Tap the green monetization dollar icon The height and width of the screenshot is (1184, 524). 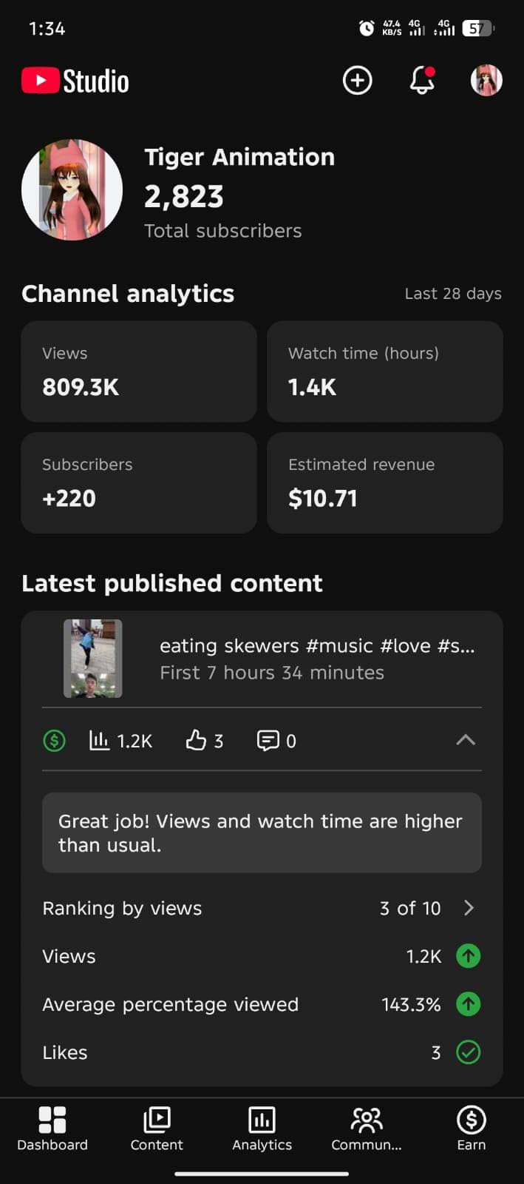tap(54, 740)
